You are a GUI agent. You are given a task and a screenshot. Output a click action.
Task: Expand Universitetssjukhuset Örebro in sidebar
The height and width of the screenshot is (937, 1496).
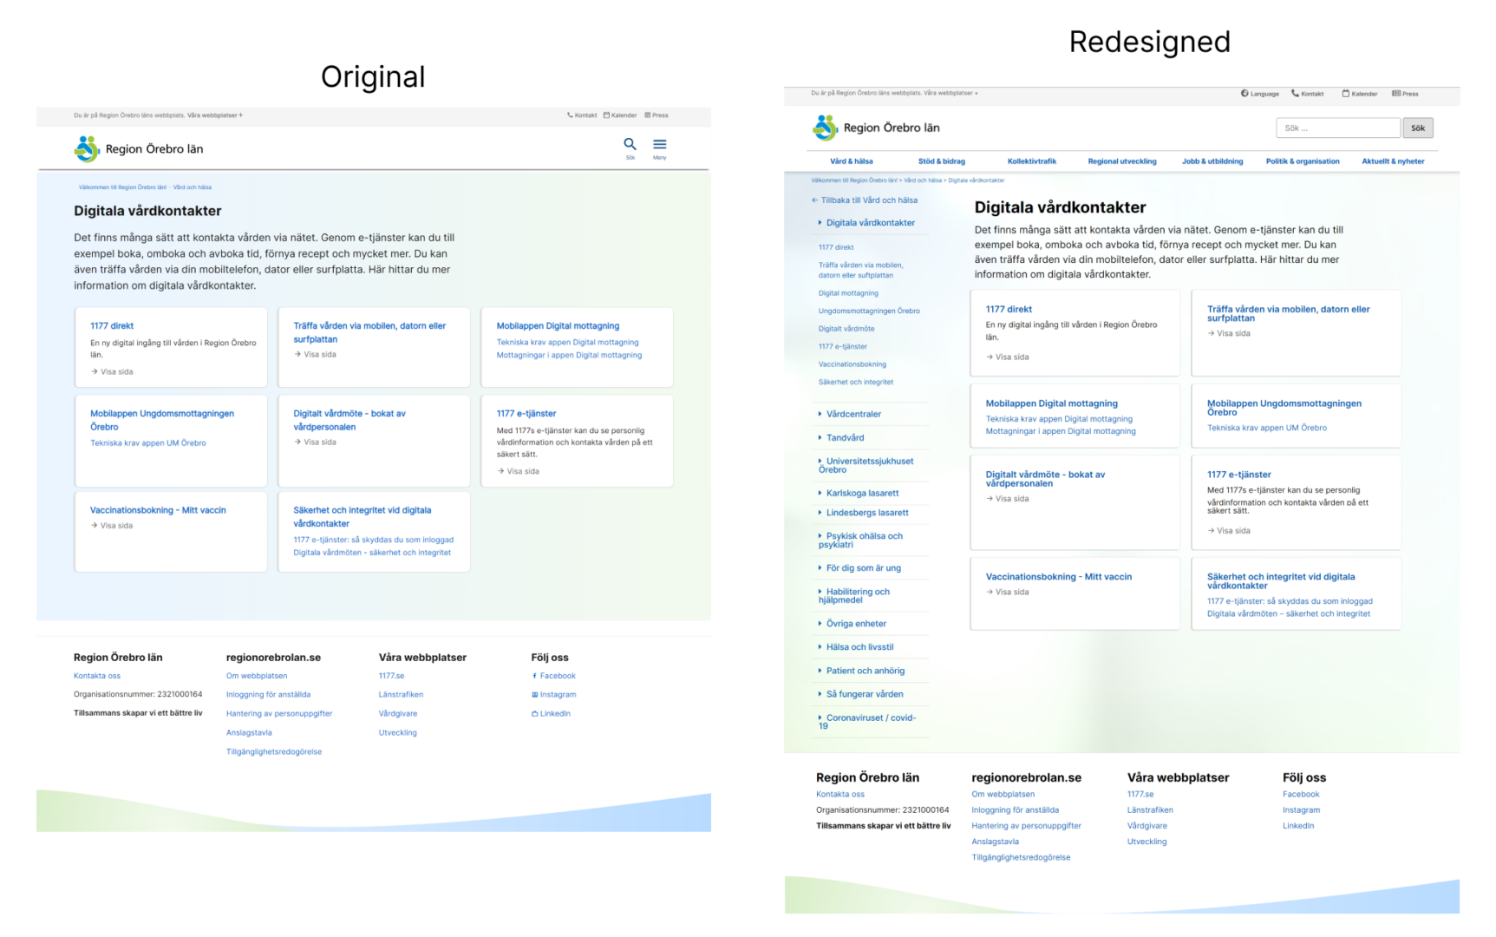coord(820,462)
